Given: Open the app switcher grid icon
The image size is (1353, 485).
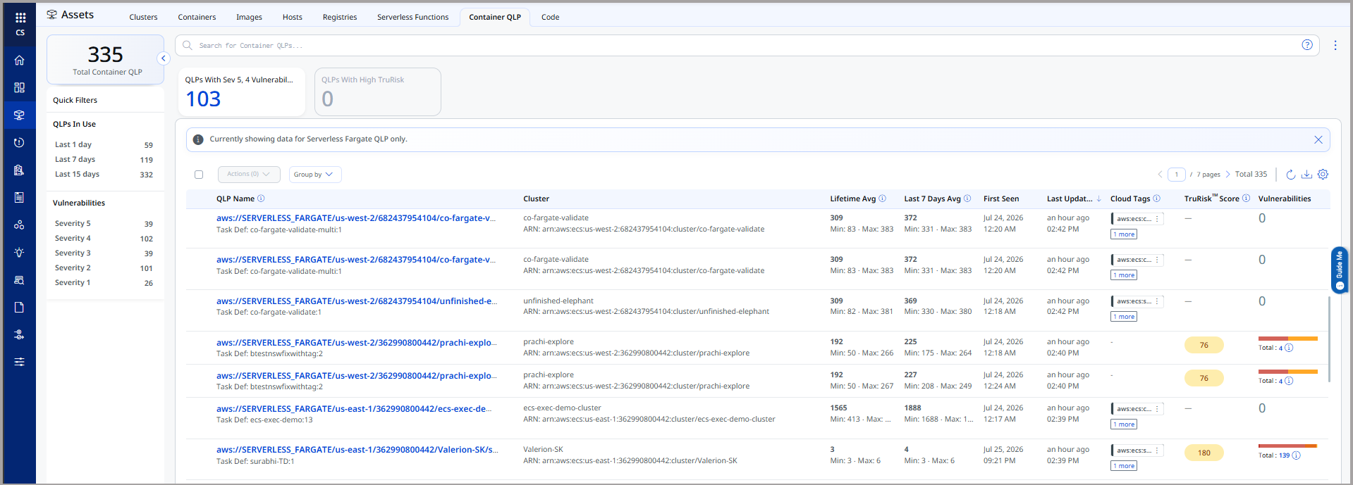Looking at the screenshot, I should [x=20, y=17].
